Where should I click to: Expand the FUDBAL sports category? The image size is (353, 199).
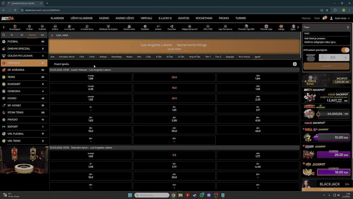24,41
